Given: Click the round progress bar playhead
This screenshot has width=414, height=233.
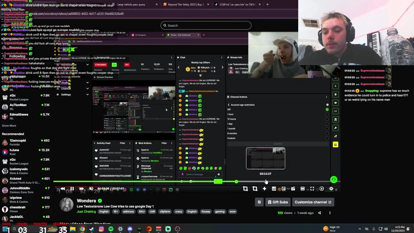Looking at the screenshot, I should click(236, 182).
